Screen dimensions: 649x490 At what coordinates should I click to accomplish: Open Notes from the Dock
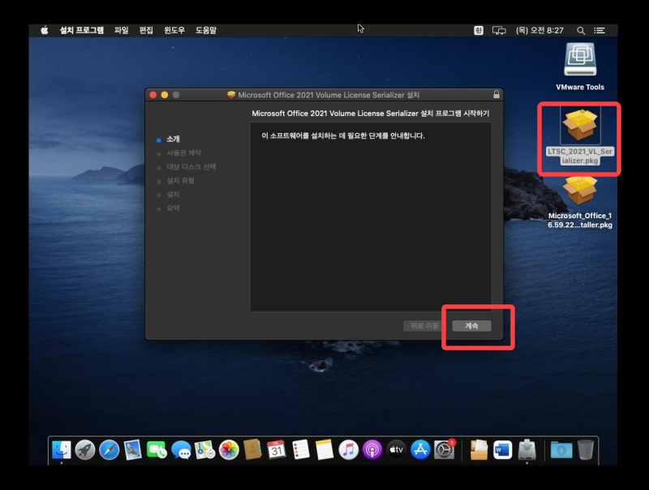[324, 449]
